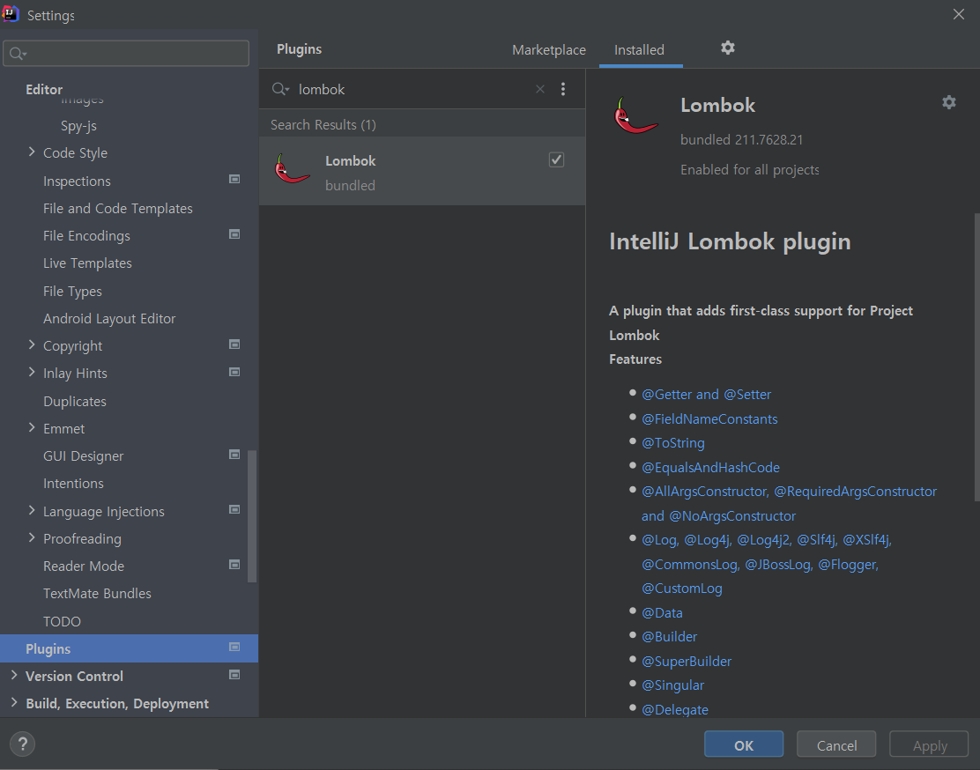
Task: Expand the Language Injections node
Action: point(31,510)
